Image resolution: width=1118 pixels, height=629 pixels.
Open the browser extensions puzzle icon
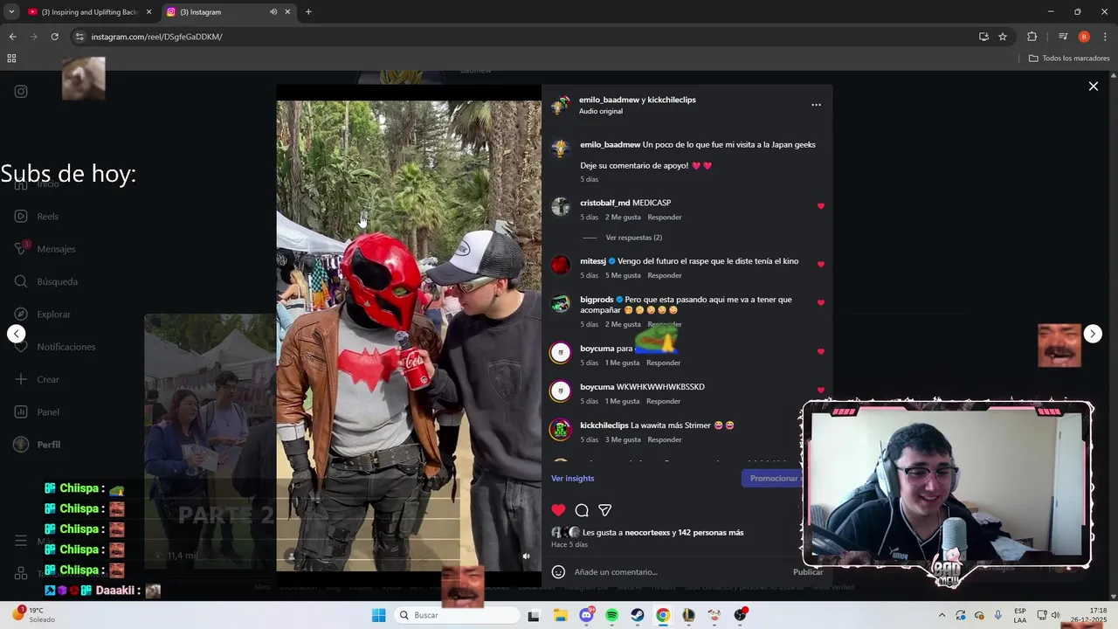click(x=1032, y=37)
